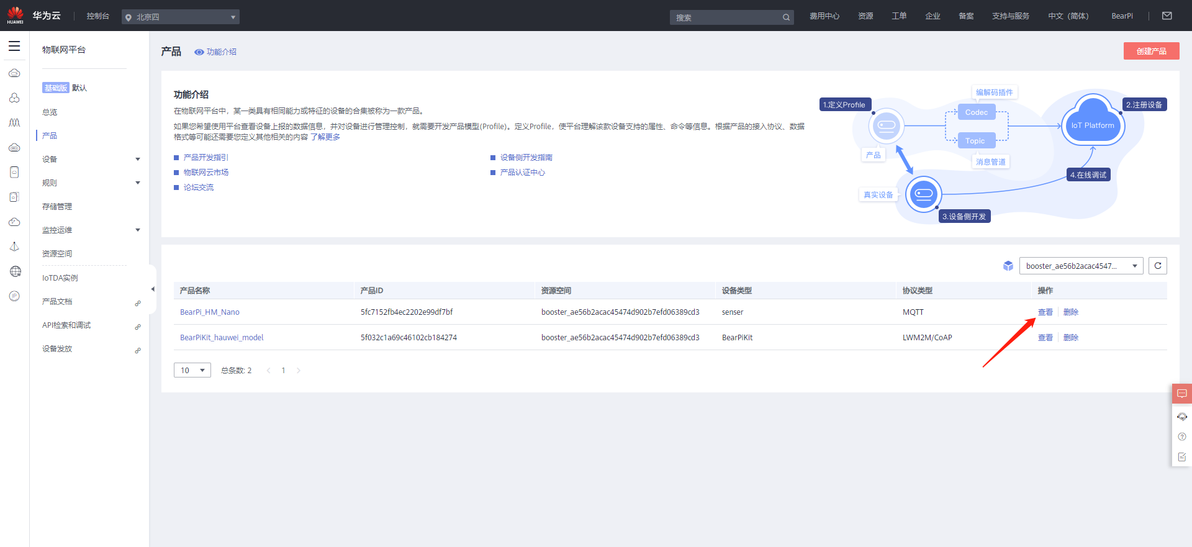Viewport: 1192px width, 547px height.
Task: Open the booster_ae56b2acac4547 resource space dropdown
Action: pos(1080,266)
